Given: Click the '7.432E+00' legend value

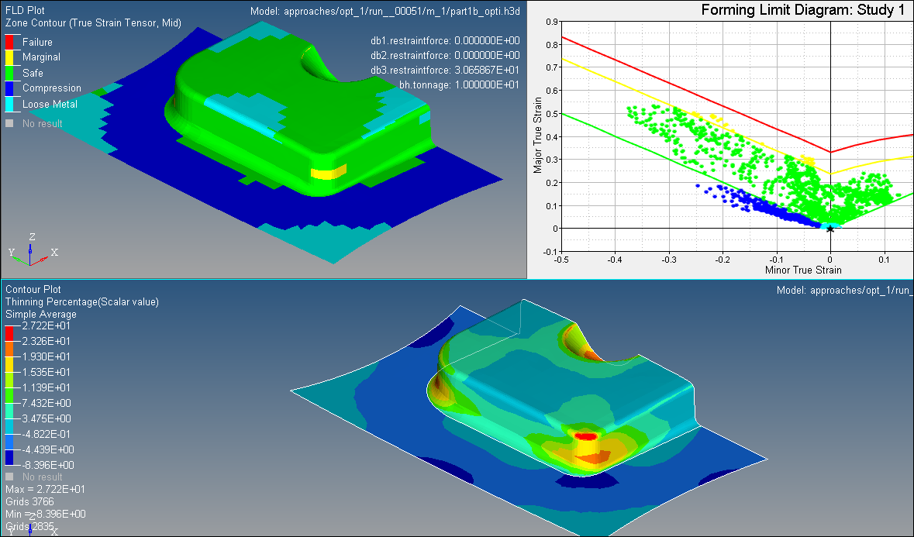Looking at the screenshot, I should (x=47, y=403).
